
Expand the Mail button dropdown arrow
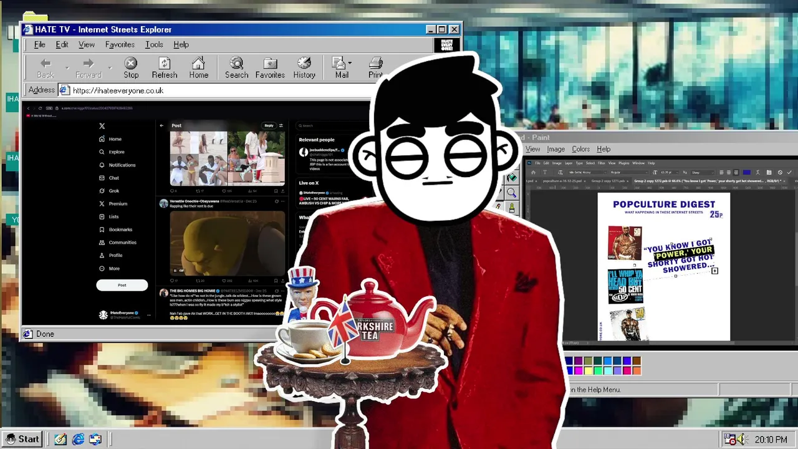coord(350,63)
